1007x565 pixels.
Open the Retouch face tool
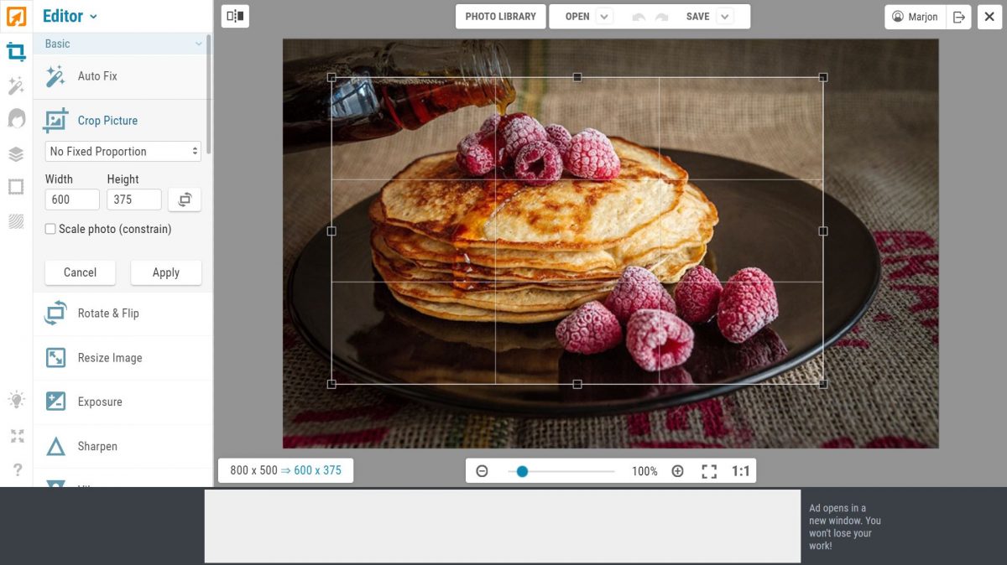[16, 120]
